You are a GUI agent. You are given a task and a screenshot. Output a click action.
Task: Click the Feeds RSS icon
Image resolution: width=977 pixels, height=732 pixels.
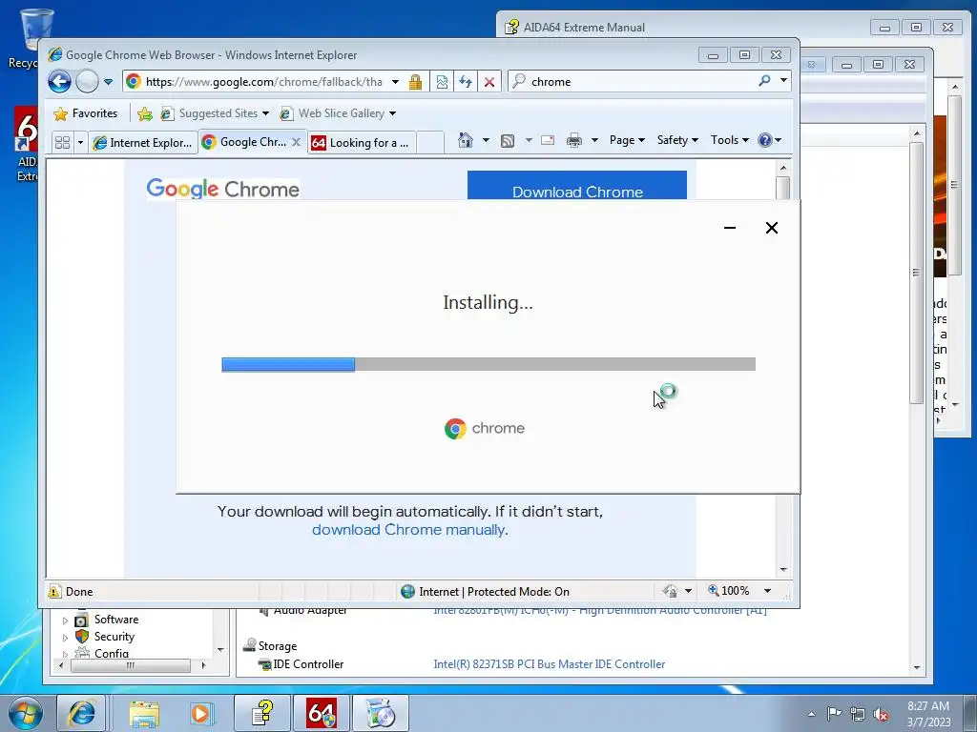coord(508,141)
